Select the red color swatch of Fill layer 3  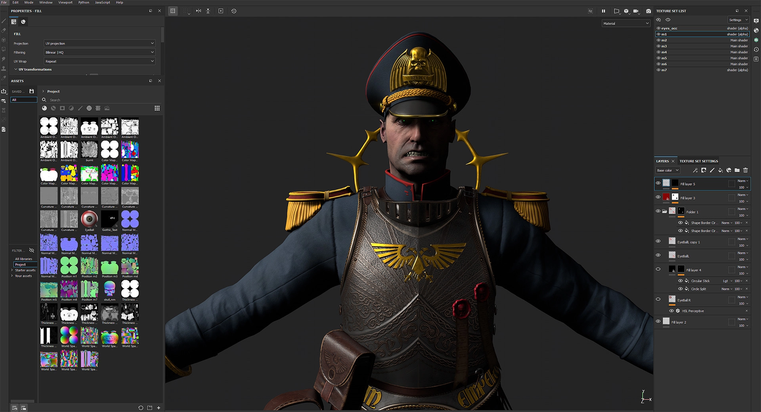(x=666, y=197)
